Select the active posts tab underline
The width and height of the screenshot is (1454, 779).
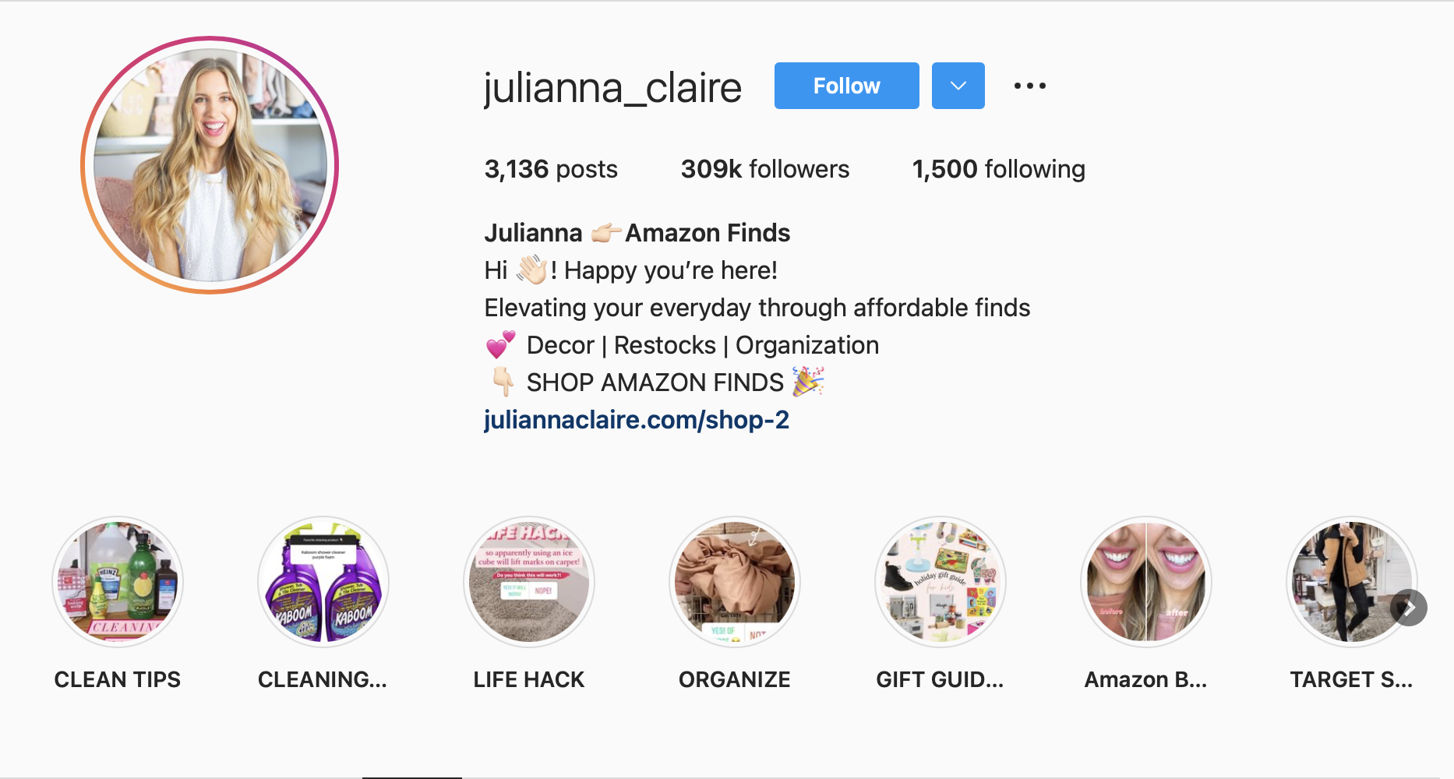point(412,776)
